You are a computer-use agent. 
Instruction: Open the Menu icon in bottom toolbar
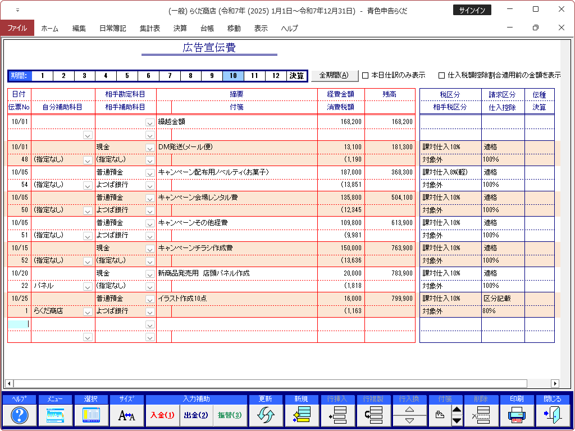(55, 415)
